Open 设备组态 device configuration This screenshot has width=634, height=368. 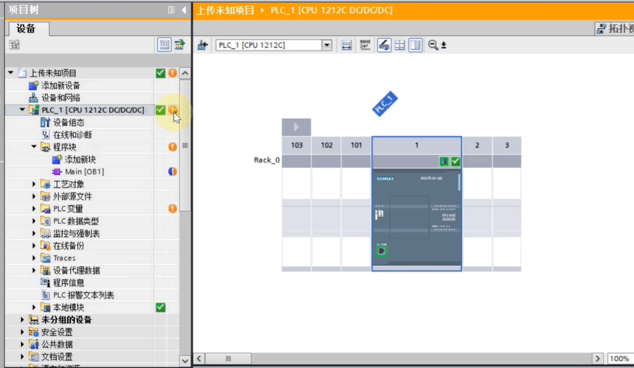(68, 122)
